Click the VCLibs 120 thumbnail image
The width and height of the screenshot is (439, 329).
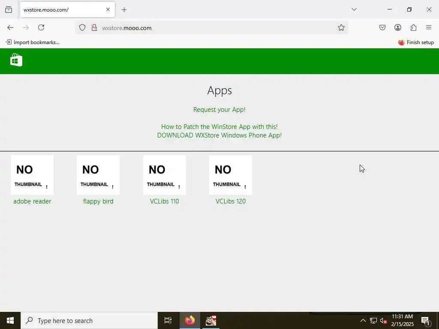tap(231, 175)
